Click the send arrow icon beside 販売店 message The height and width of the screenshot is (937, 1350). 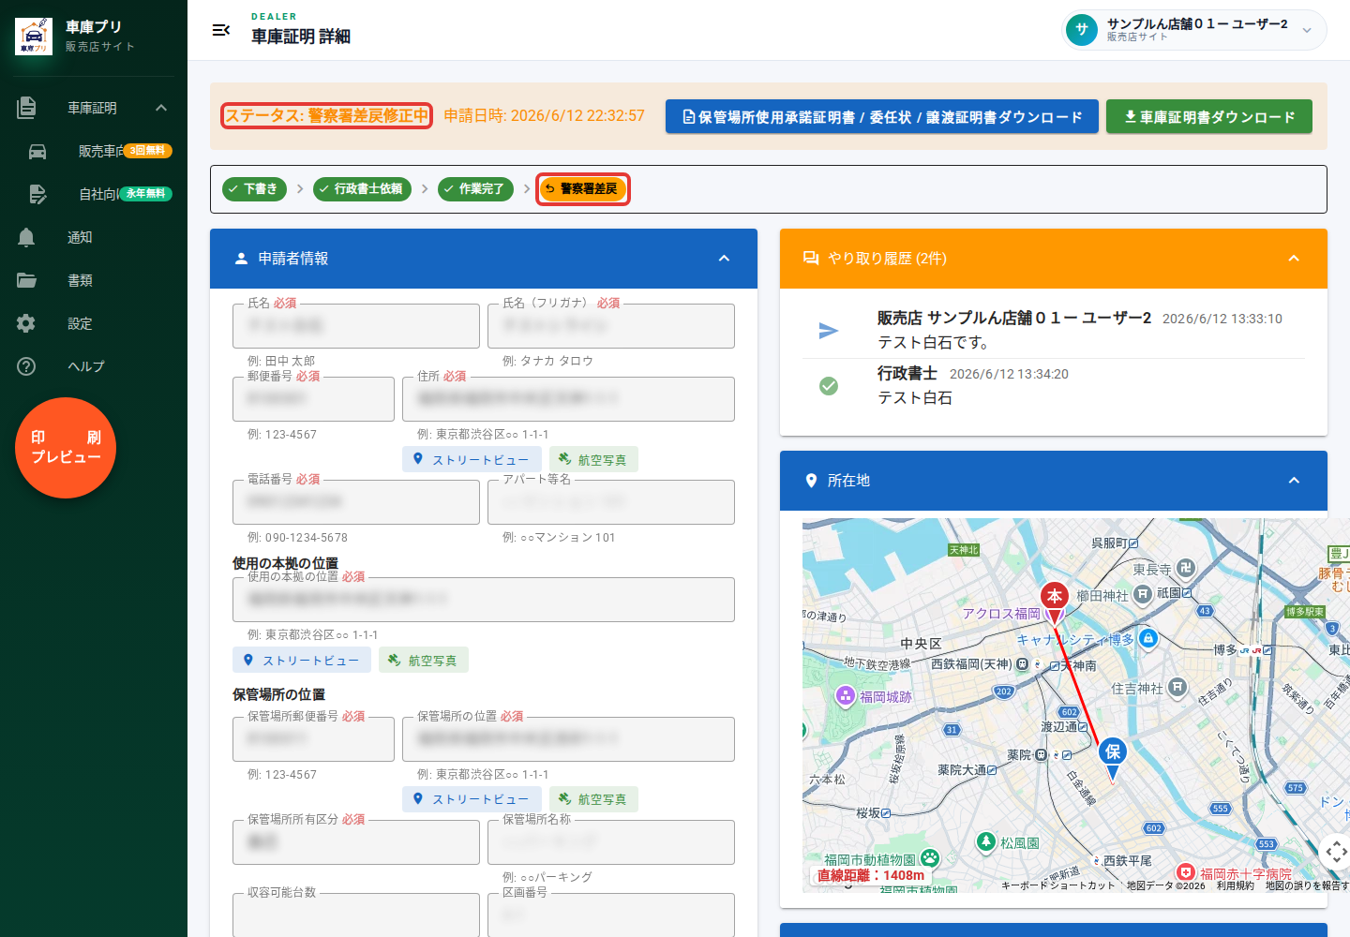point(829,331)
